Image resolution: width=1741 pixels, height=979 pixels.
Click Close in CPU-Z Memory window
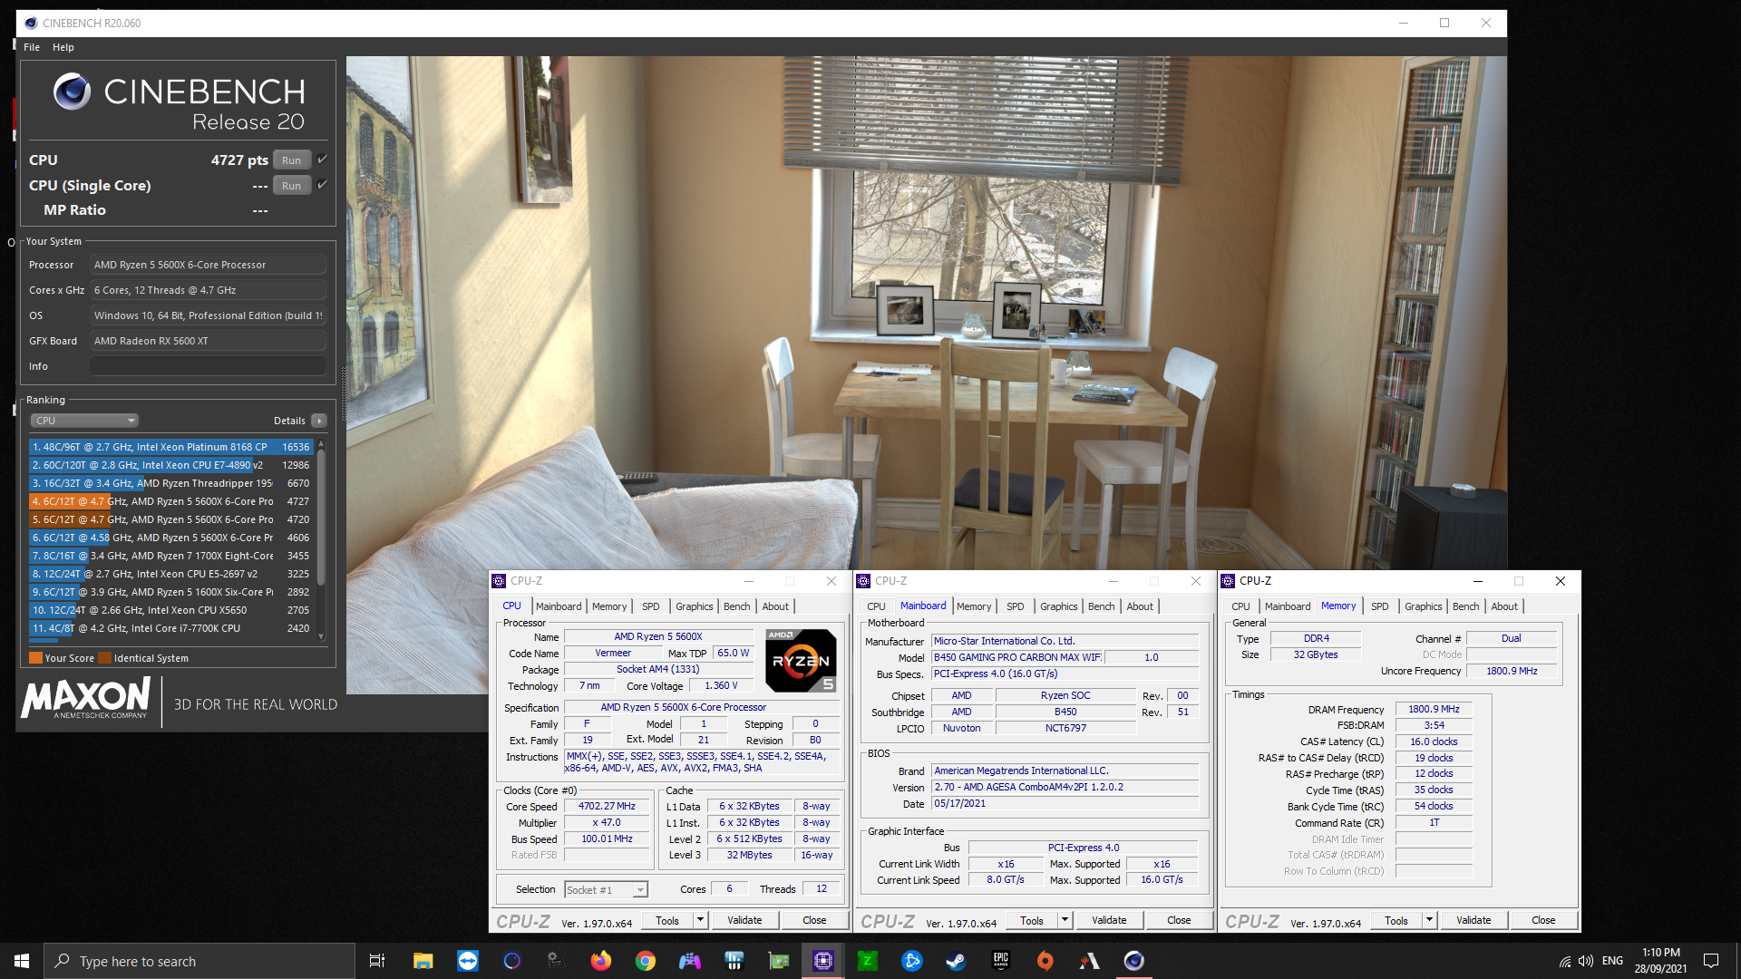(1543, 920)
